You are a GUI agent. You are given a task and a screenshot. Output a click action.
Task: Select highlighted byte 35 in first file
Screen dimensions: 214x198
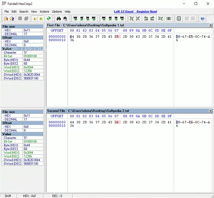click(117, 37)
